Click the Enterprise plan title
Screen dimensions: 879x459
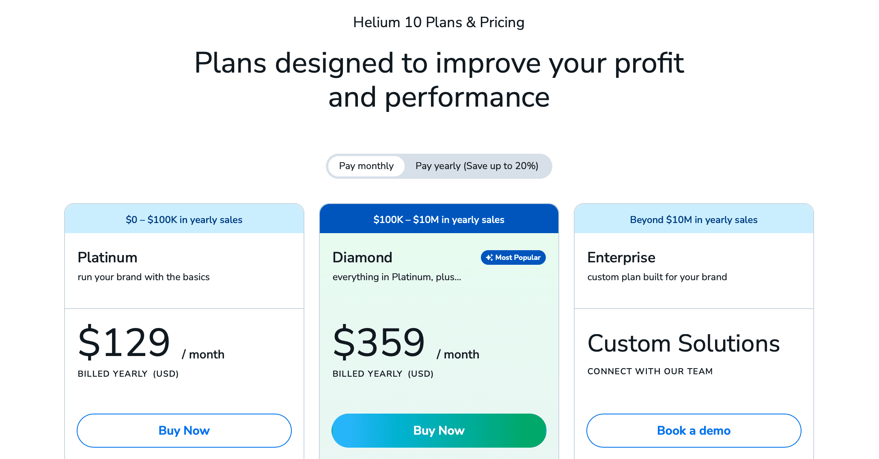point(621,257)
